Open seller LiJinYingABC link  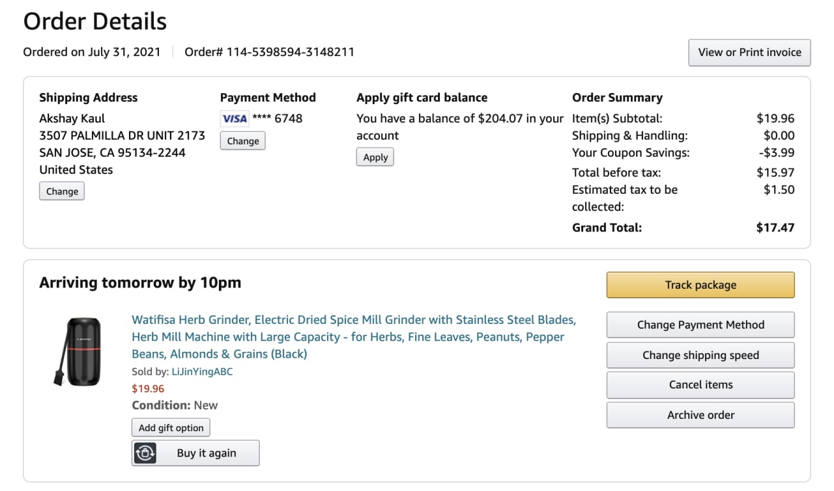202,372
